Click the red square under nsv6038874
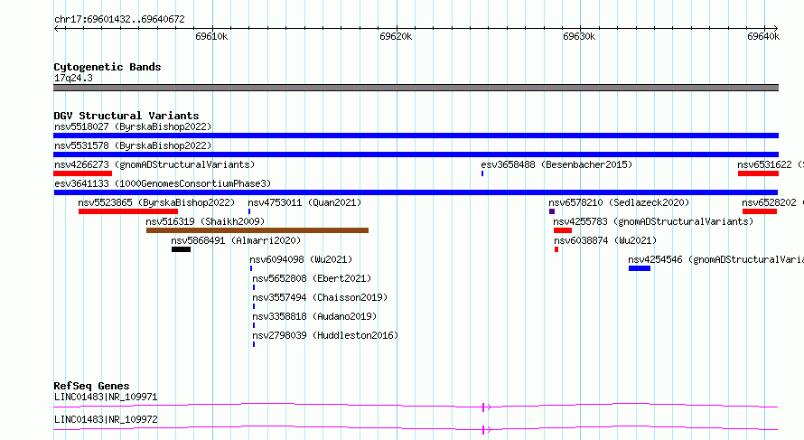This screenshot has width=804, height=440. pos(556,249)
